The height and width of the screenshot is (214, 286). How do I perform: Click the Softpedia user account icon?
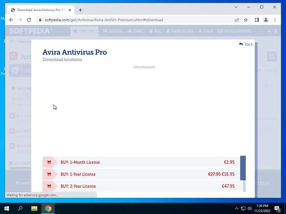276,31
